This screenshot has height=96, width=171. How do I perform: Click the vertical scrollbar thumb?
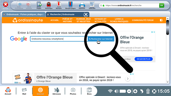(x=168, y=28)
